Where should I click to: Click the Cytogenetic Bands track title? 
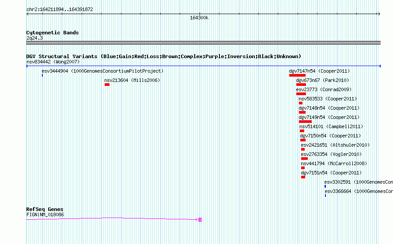tap(53, 33)
